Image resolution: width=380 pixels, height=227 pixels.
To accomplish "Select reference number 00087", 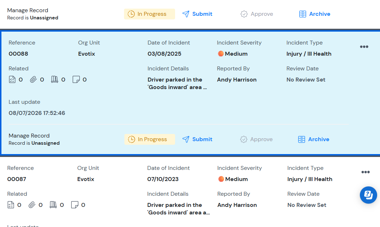I will 17,179.
